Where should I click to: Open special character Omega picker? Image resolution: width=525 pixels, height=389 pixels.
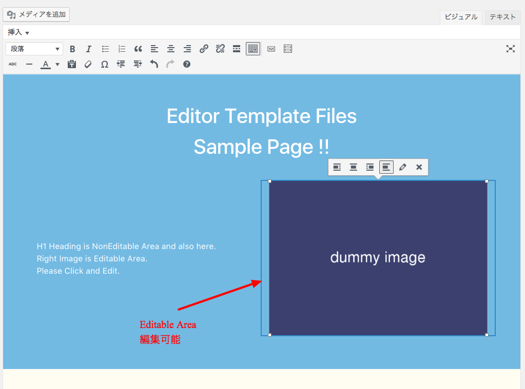point(105,64)
